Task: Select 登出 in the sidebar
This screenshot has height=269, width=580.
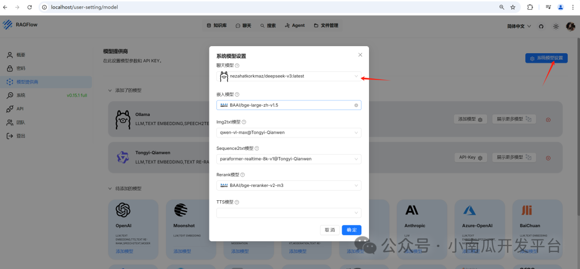Action: coord(46,136)
